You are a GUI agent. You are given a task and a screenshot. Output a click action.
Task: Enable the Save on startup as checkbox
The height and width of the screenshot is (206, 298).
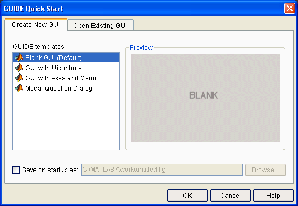click(x=16, y=170)
